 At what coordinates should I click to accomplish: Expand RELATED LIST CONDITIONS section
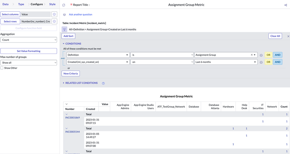pyautogui.click(x=64, y=83)
